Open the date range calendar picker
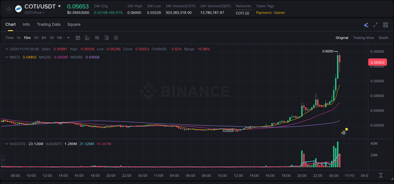Screen dimensions: 394x184 (x=78, y=37)
